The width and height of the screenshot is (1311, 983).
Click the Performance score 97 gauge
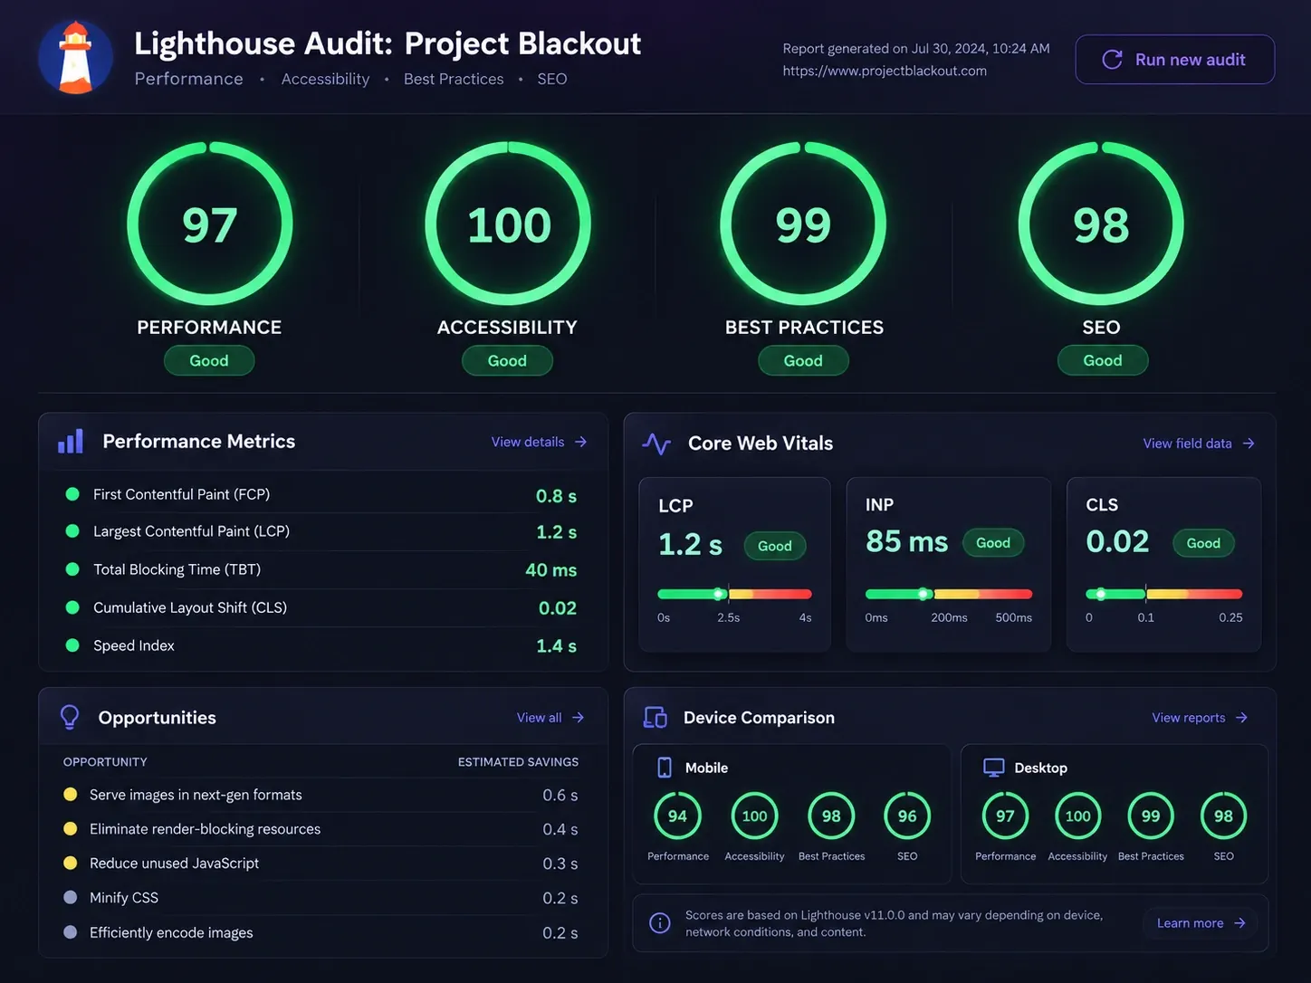[x=210, y=224]
